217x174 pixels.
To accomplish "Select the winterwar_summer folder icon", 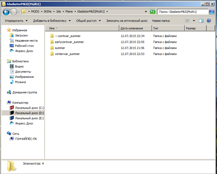I will (52, 54).
